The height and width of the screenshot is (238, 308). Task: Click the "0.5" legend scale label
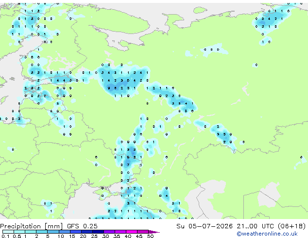tap(17, 236)
